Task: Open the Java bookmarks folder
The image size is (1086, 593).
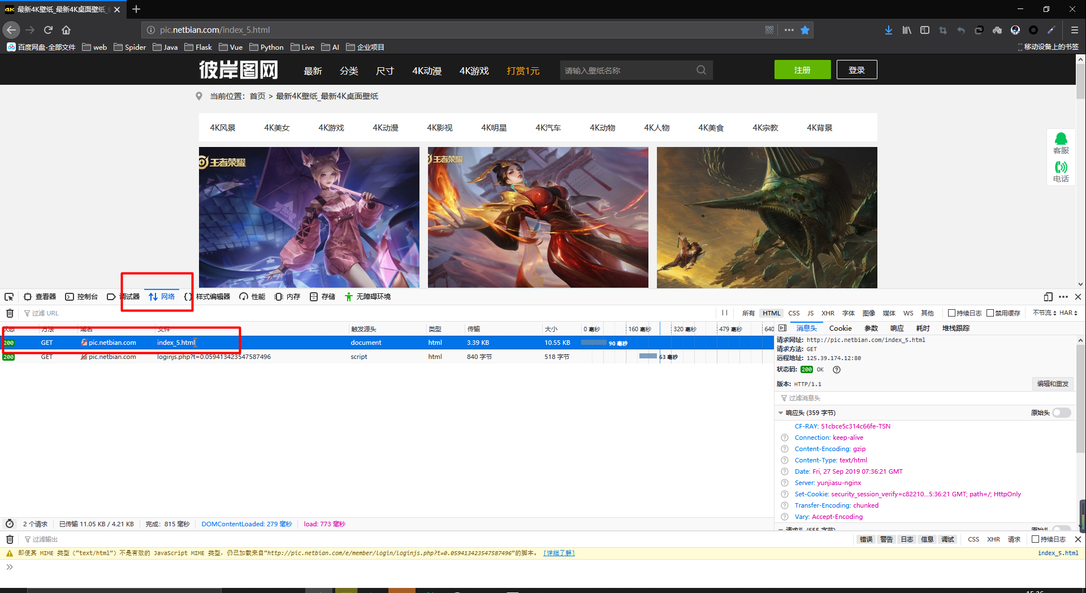Action: pos(165,47)
